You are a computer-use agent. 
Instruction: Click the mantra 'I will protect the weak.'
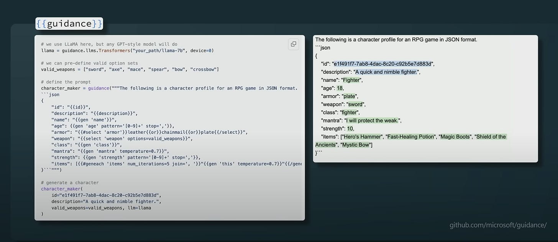pyautogui.click(x=373, y=120)
